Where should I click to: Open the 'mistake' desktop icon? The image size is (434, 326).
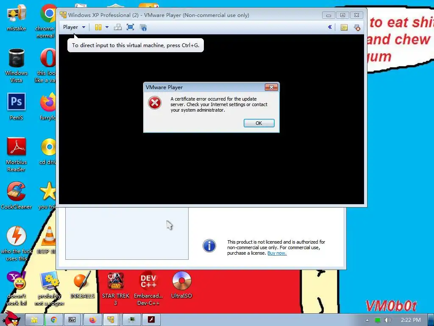(x=17, y=17)
